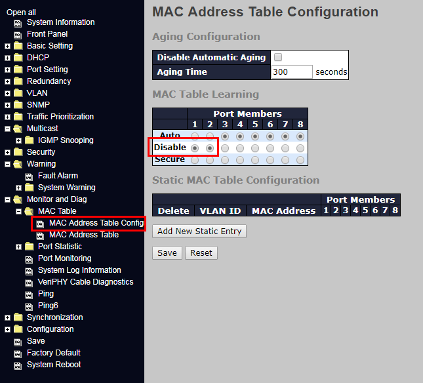Open MAC Address Table Config page

tap(96, 223)
